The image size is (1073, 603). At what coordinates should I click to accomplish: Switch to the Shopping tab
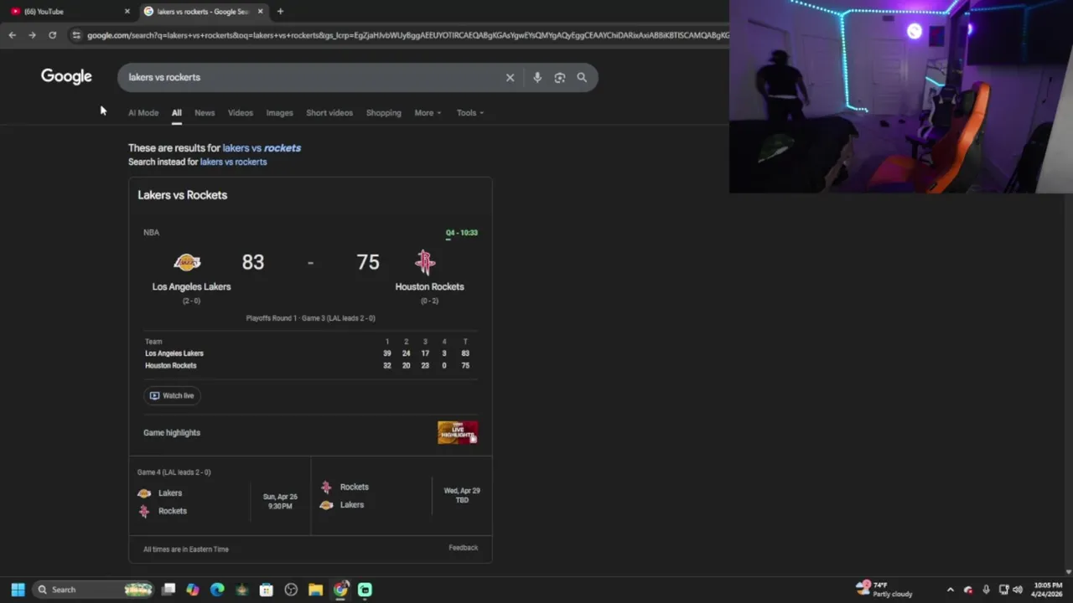click(383, 112)
